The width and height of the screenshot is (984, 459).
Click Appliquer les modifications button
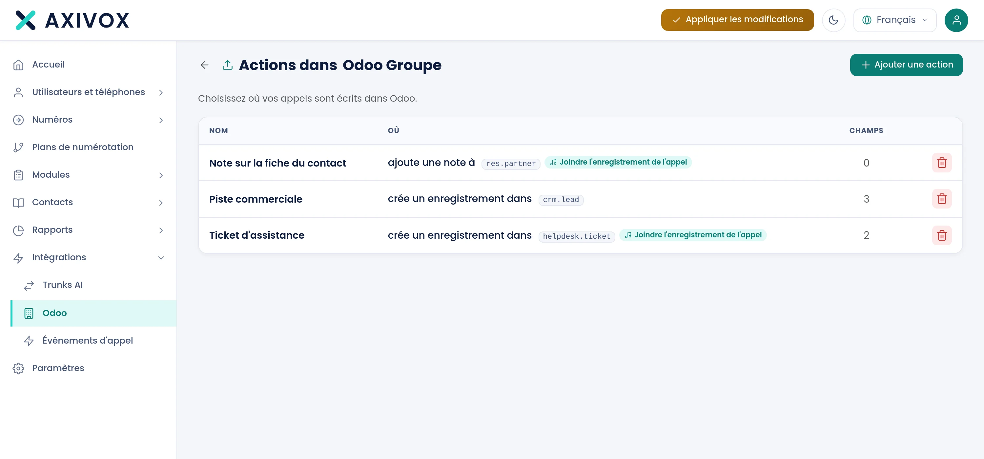click(x=737, y=20)
